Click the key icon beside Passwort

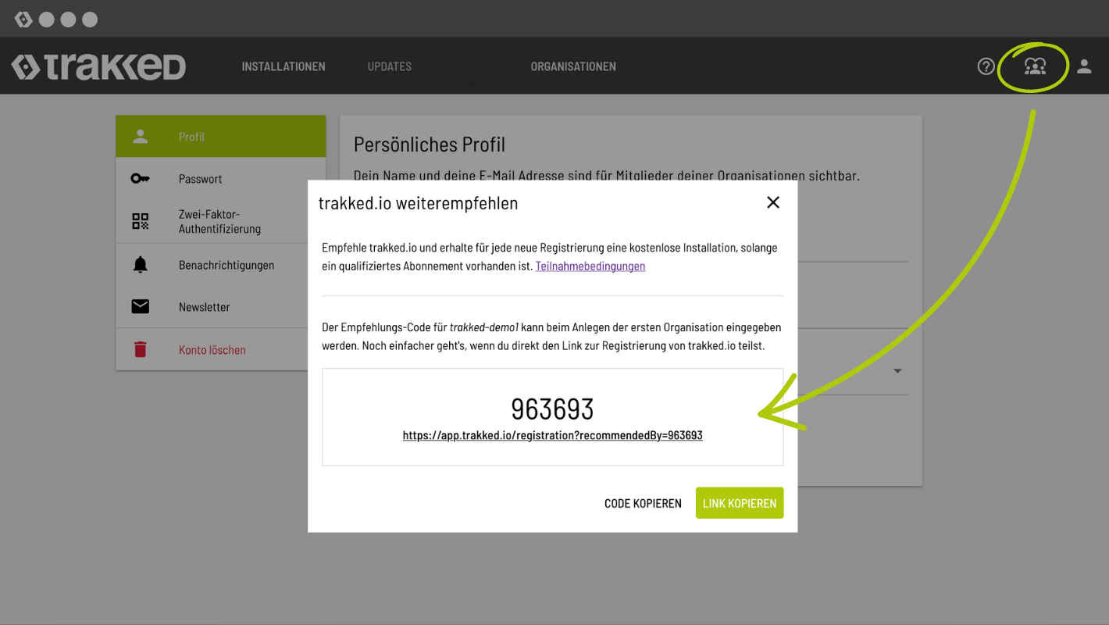pyautogui.click(x=140, y=179)
